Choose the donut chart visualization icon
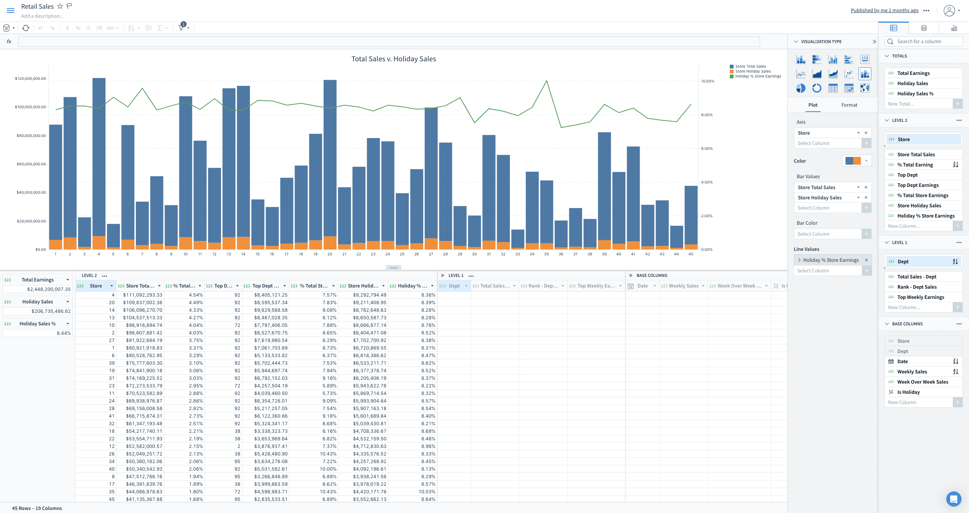The width and height of the screenshot is (969, 513). pyautogui.click(x=816, y=88)
